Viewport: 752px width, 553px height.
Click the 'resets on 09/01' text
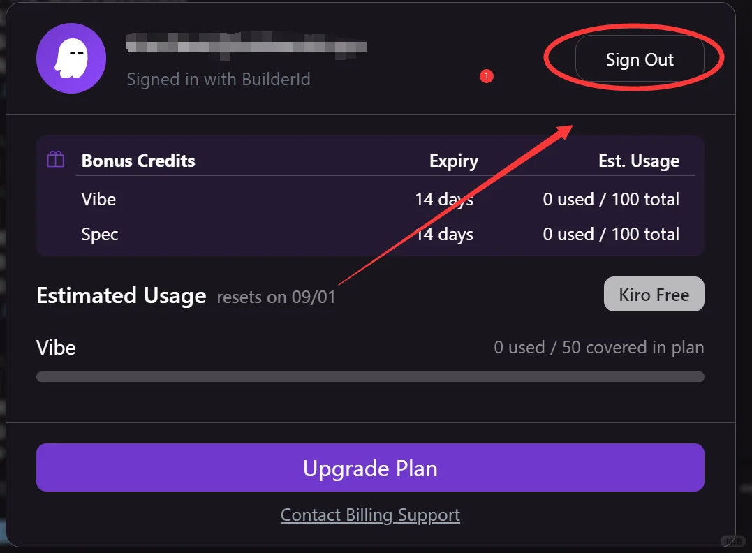click(x=276, y=297)
